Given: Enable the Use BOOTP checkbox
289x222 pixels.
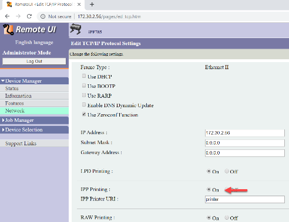Looking at the screenshot, I should tap(84, 86).
